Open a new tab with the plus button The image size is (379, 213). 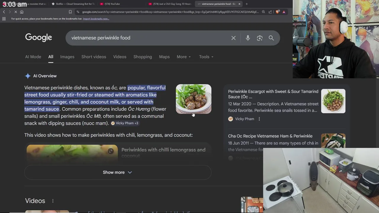pos(247,4)
